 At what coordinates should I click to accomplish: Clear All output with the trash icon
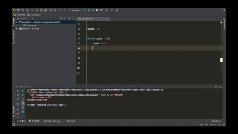[23, 112]
